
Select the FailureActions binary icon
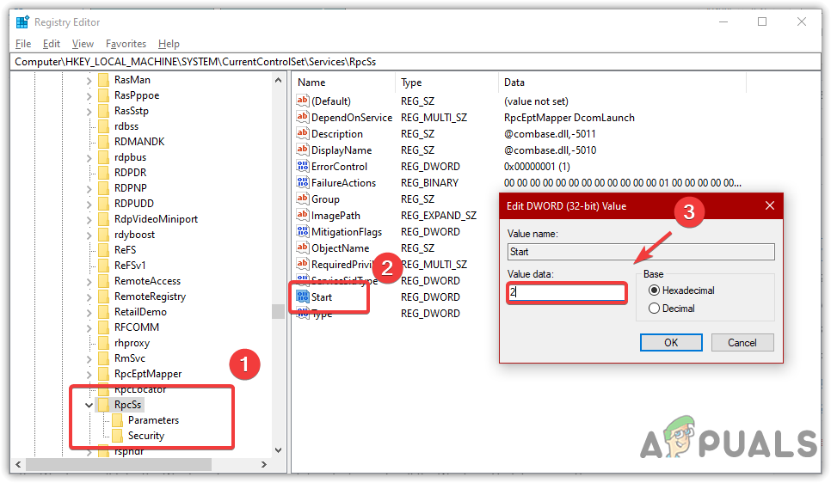click(303, 183)
